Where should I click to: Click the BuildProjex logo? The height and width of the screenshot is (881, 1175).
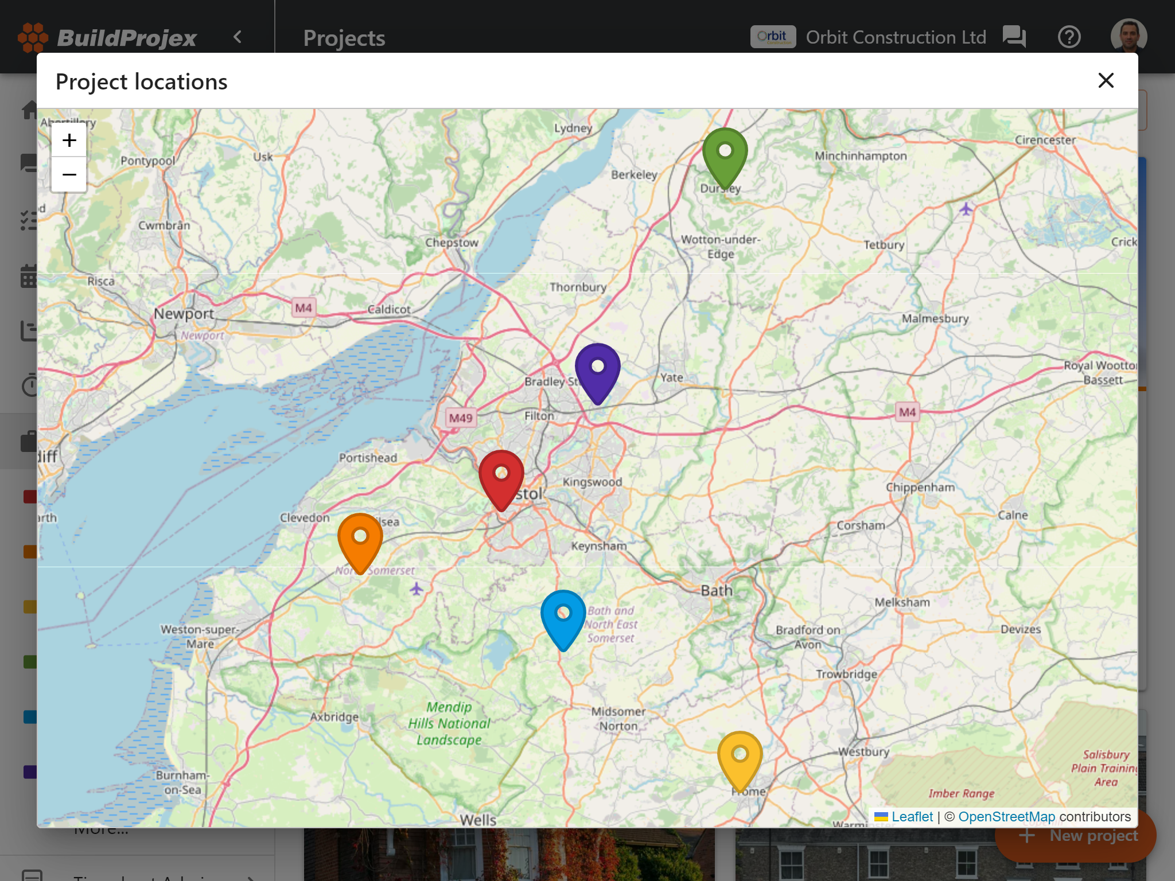[107, 38]
